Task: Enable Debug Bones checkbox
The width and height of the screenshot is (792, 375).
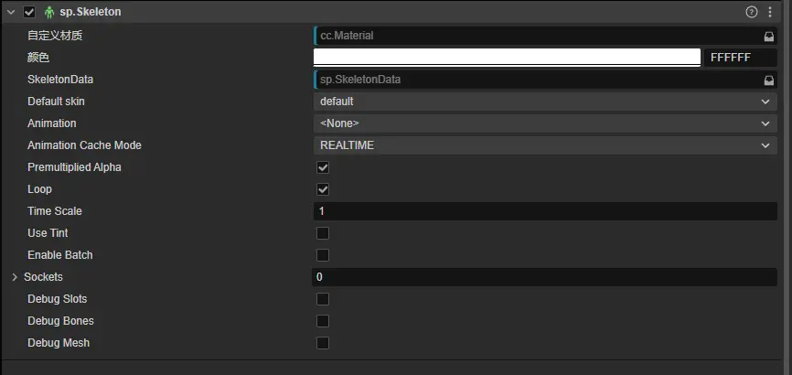Action: click(x=323, y=321)
